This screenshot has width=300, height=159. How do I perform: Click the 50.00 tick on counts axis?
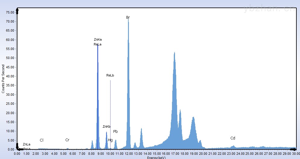point(10,58)
